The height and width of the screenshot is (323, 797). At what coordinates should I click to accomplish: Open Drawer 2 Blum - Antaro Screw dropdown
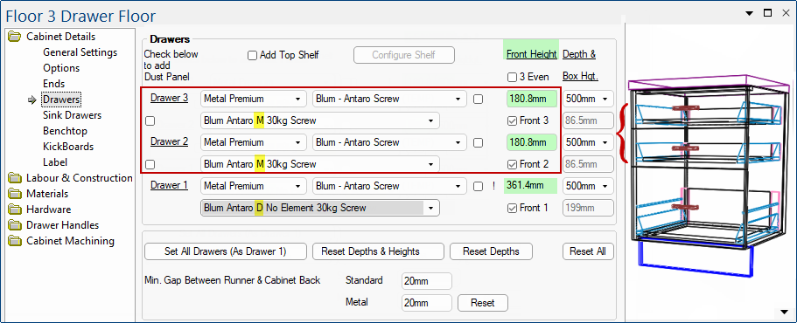pos(389,142)
